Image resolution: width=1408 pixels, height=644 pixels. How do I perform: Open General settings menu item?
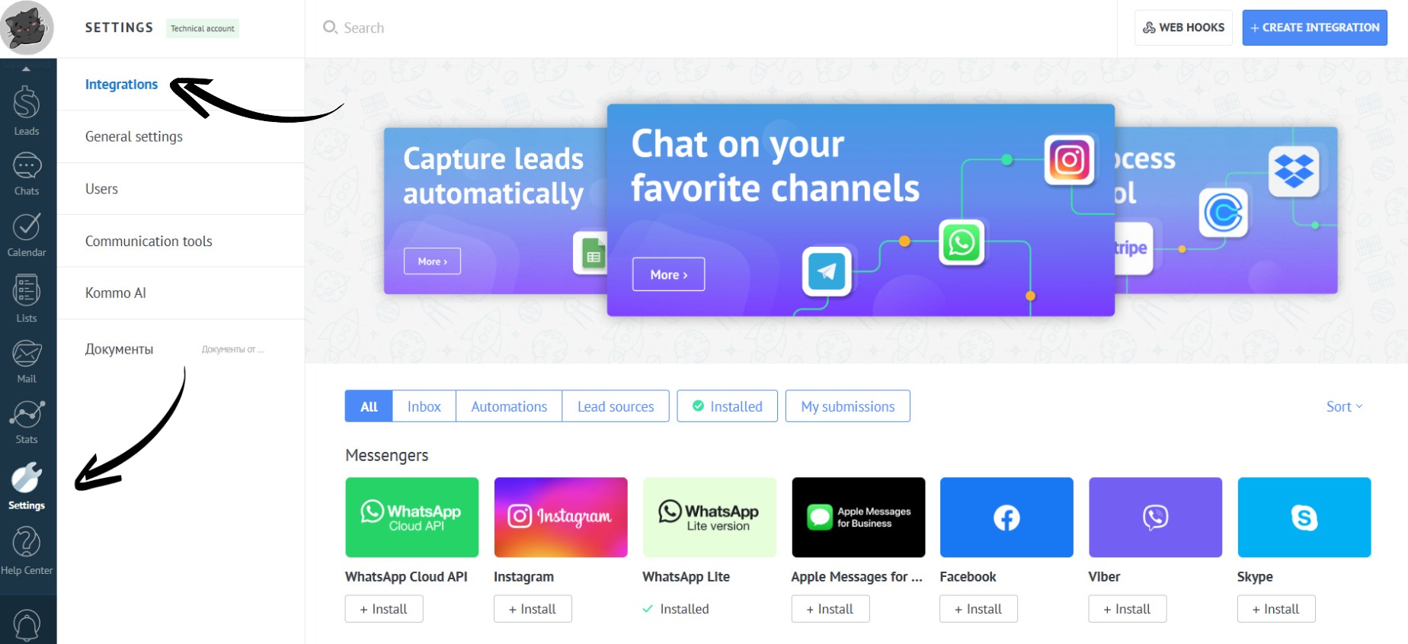134,136
